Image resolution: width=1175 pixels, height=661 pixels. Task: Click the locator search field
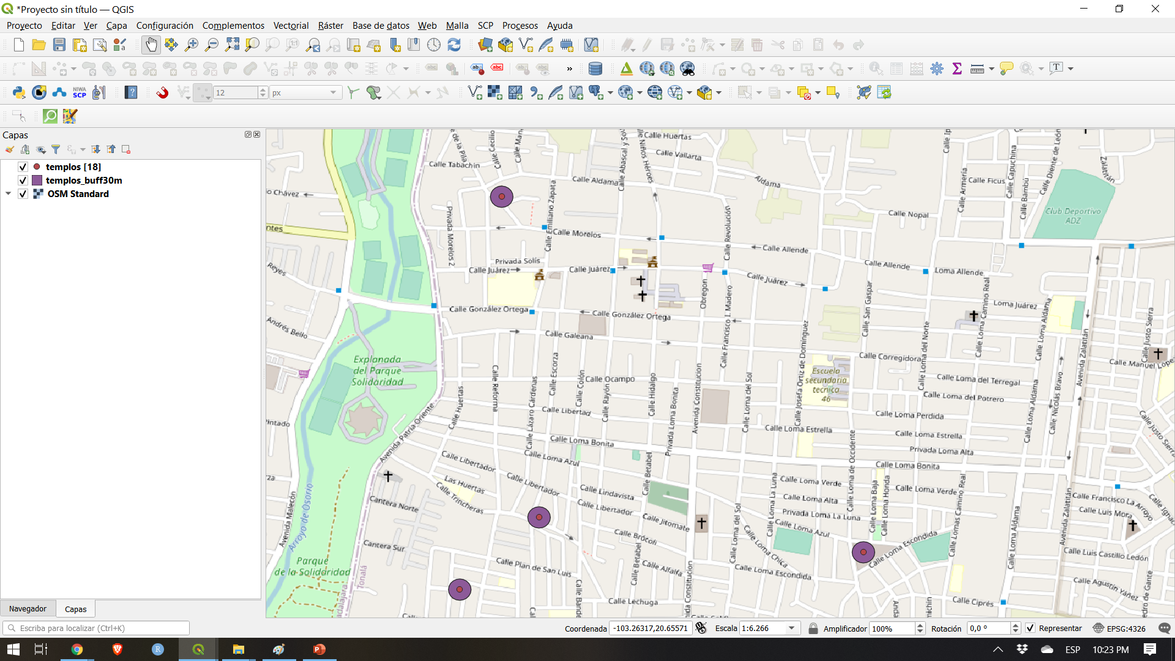97,629
